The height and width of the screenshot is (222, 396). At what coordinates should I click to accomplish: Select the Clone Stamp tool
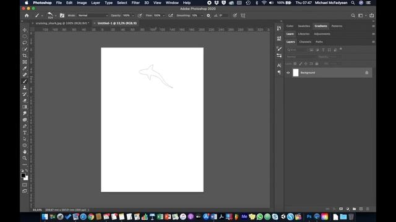(x=25, y=88)
